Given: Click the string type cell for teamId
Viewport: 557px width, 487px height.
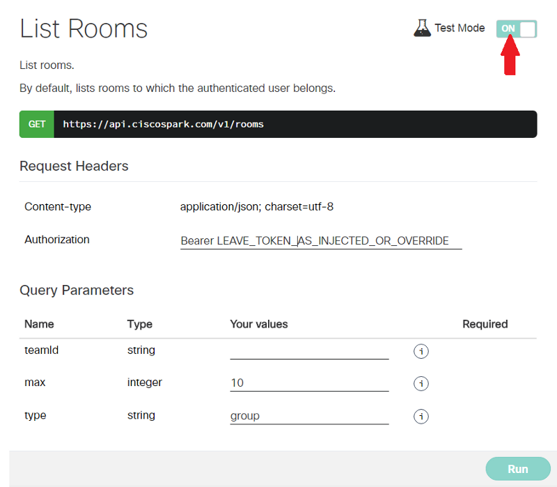Looking at the screenshot, I should pyautogui.click(x=141, y=350).
